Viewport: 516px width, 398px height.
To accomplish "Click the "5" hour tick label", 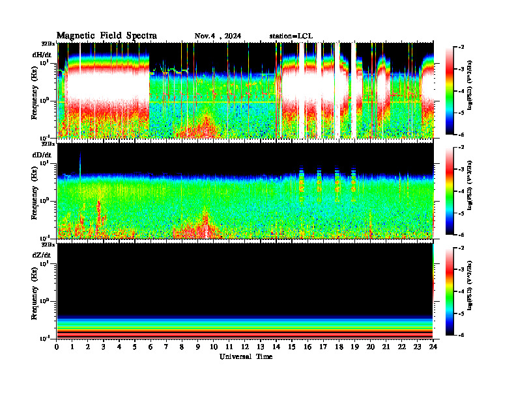I will [x=135, y=347].
